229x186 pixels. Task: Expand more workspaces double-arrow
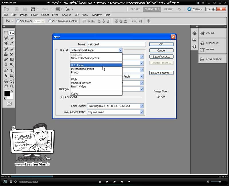point(179,9)
